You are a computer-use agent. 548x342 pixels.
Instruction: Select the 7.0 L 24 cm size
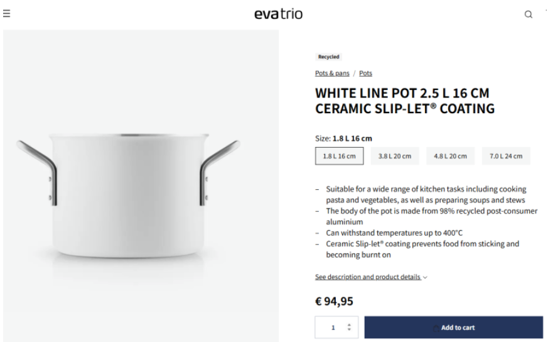pos(506,156)
